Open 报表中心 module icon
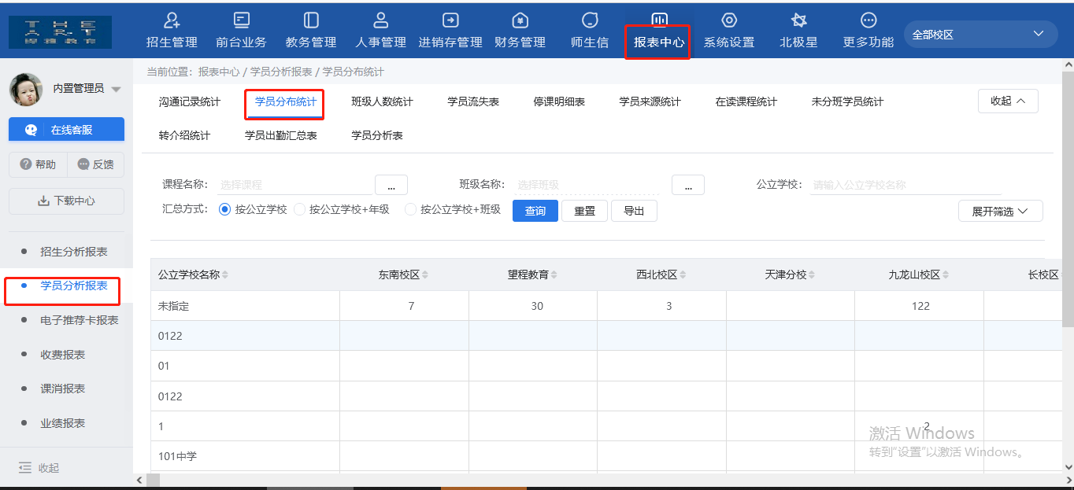 pos(659,20)
